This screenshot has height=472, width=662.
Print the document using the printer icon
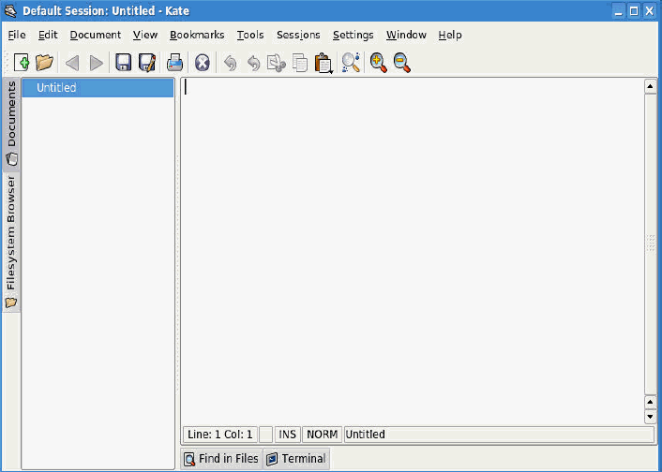[x=174, y=63]
